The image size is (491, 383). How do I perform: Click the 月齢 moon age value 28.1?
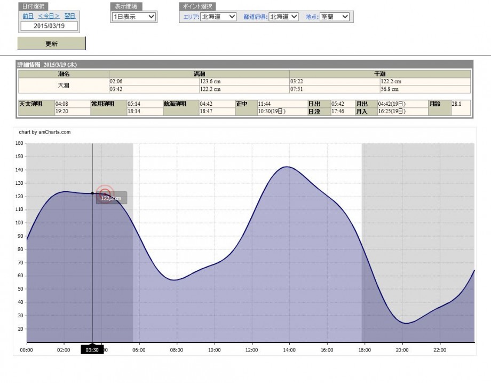coord(456,104)
